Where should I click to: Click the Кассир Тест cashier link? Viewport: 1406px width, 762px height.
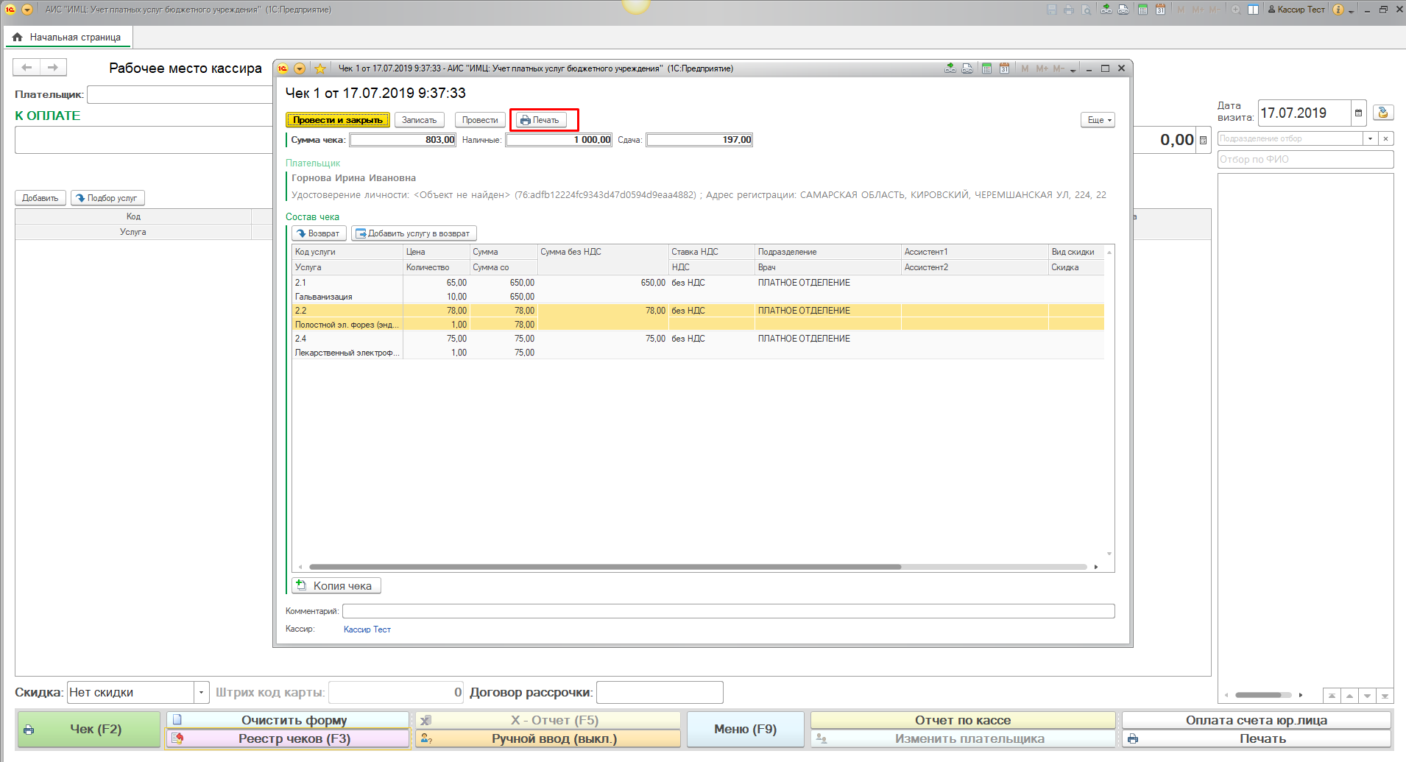point(367,629)
